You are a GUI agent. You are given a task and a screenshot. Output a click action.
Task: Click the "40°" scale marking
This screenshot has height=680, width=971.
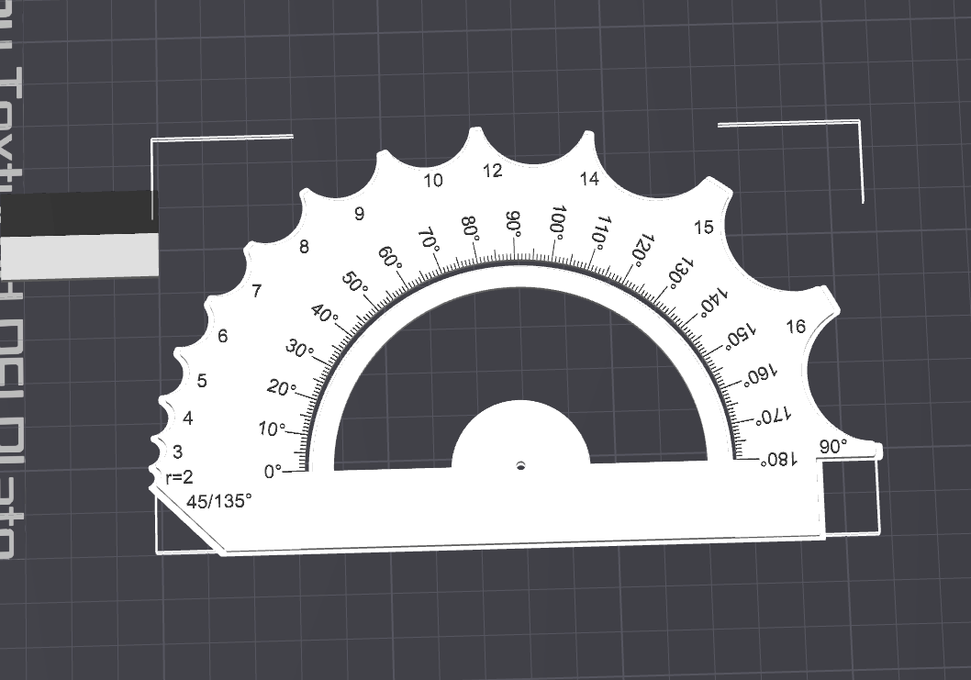(325, 314)
